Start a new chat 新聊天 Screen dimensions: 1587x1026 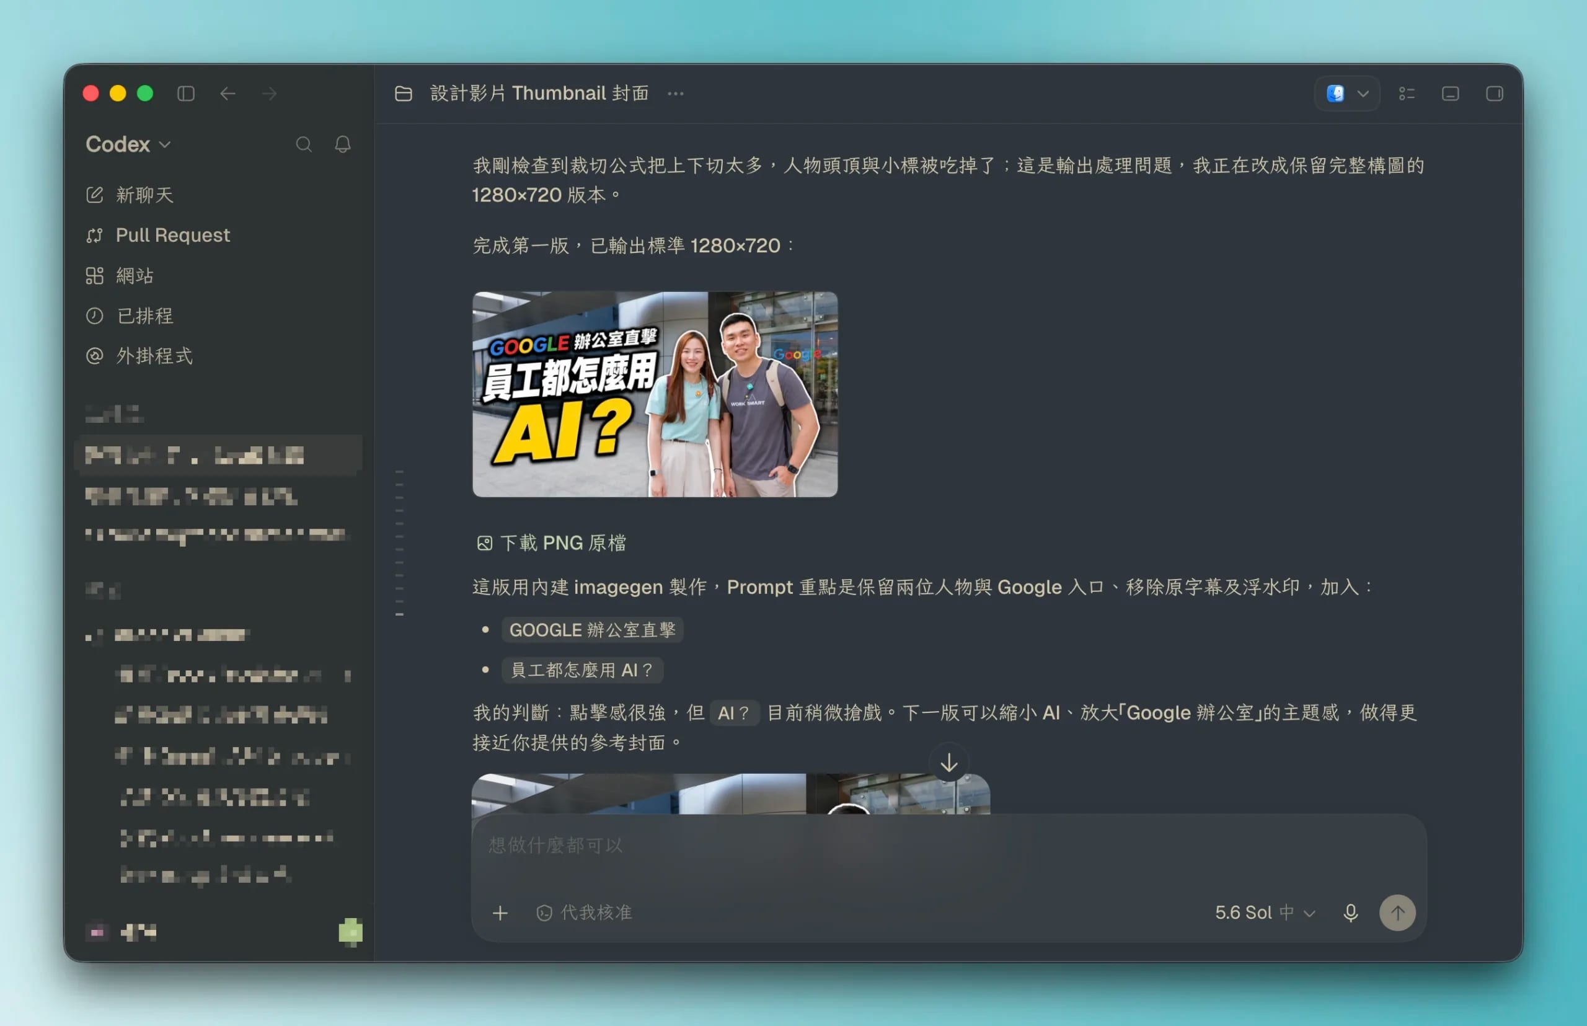point(131,195)
